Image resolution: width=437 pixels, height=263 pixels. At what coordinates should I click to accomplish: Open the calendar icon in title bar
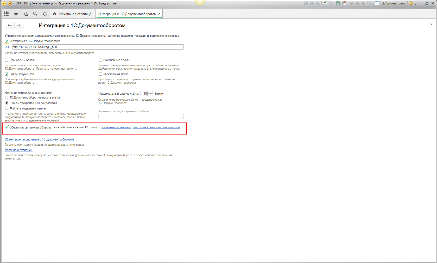(344, 3)
